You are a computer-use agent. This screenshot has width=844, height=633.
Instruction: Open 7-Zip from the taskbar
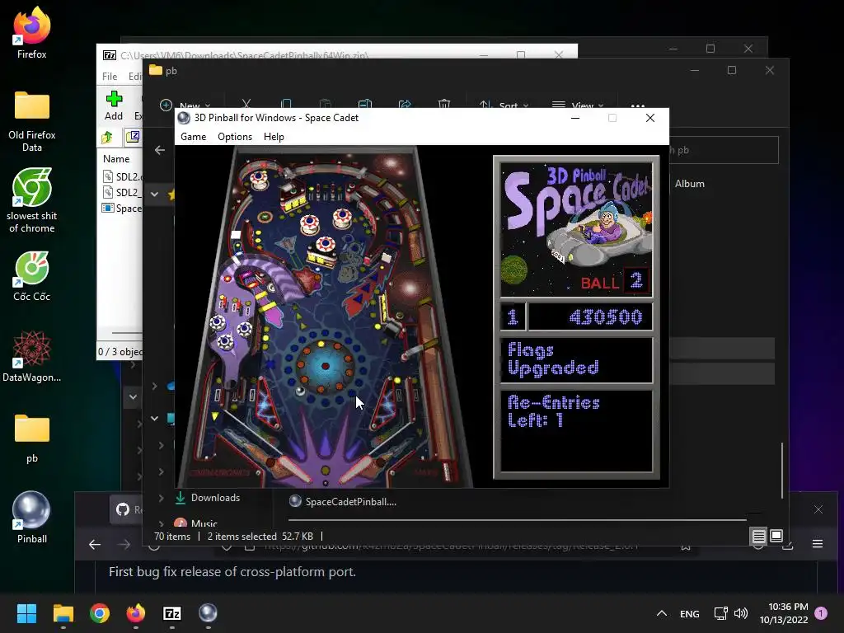click(x=171, y=613)
